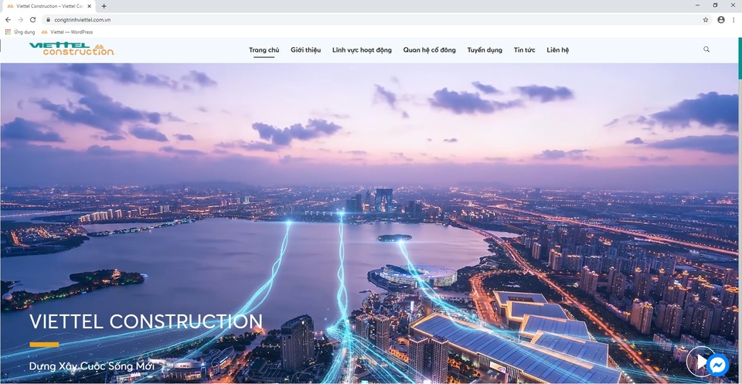Restore down the Chrome window
The image size is (742, 384).
pyautogui.click(x=715, y=5)
